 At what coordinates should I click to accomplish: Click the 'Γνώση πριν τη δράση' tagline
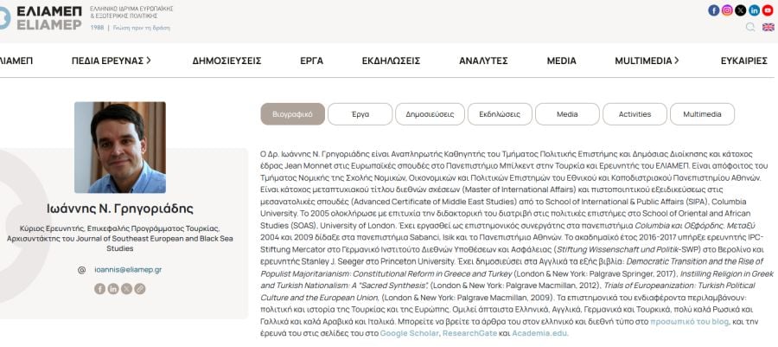point(142,28)
